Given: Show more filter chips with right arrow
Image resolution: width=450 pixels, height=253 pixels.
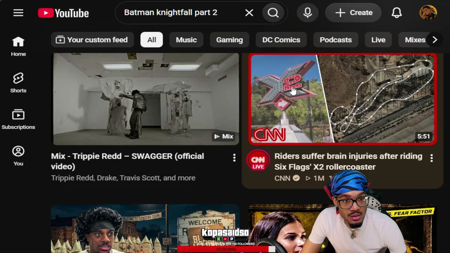Looking at the screenshot, I should coord(435,40).
